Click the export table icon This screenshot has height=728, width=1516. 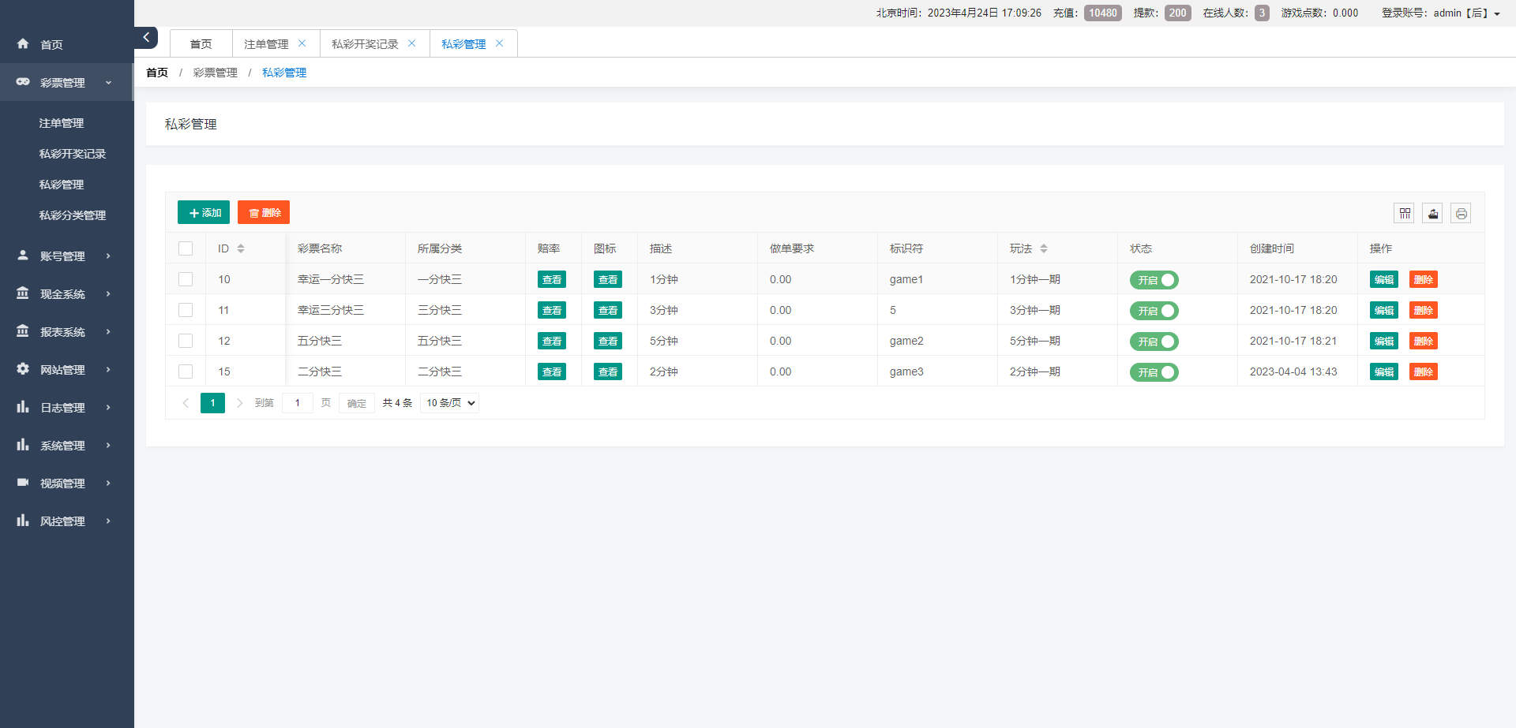[x=1432, y=213]
